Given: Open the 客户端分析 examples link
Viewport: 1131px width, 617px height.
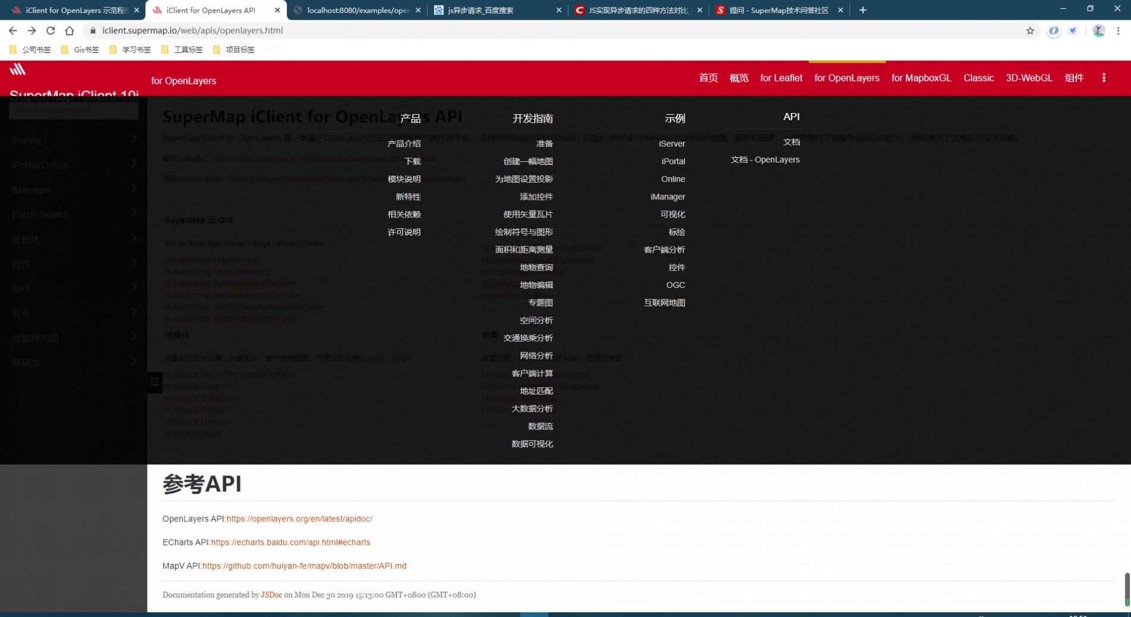Looking at the screenshot, I should [664, 249].
